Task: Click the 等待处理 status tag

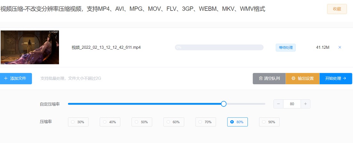Action: click(286, 47)
